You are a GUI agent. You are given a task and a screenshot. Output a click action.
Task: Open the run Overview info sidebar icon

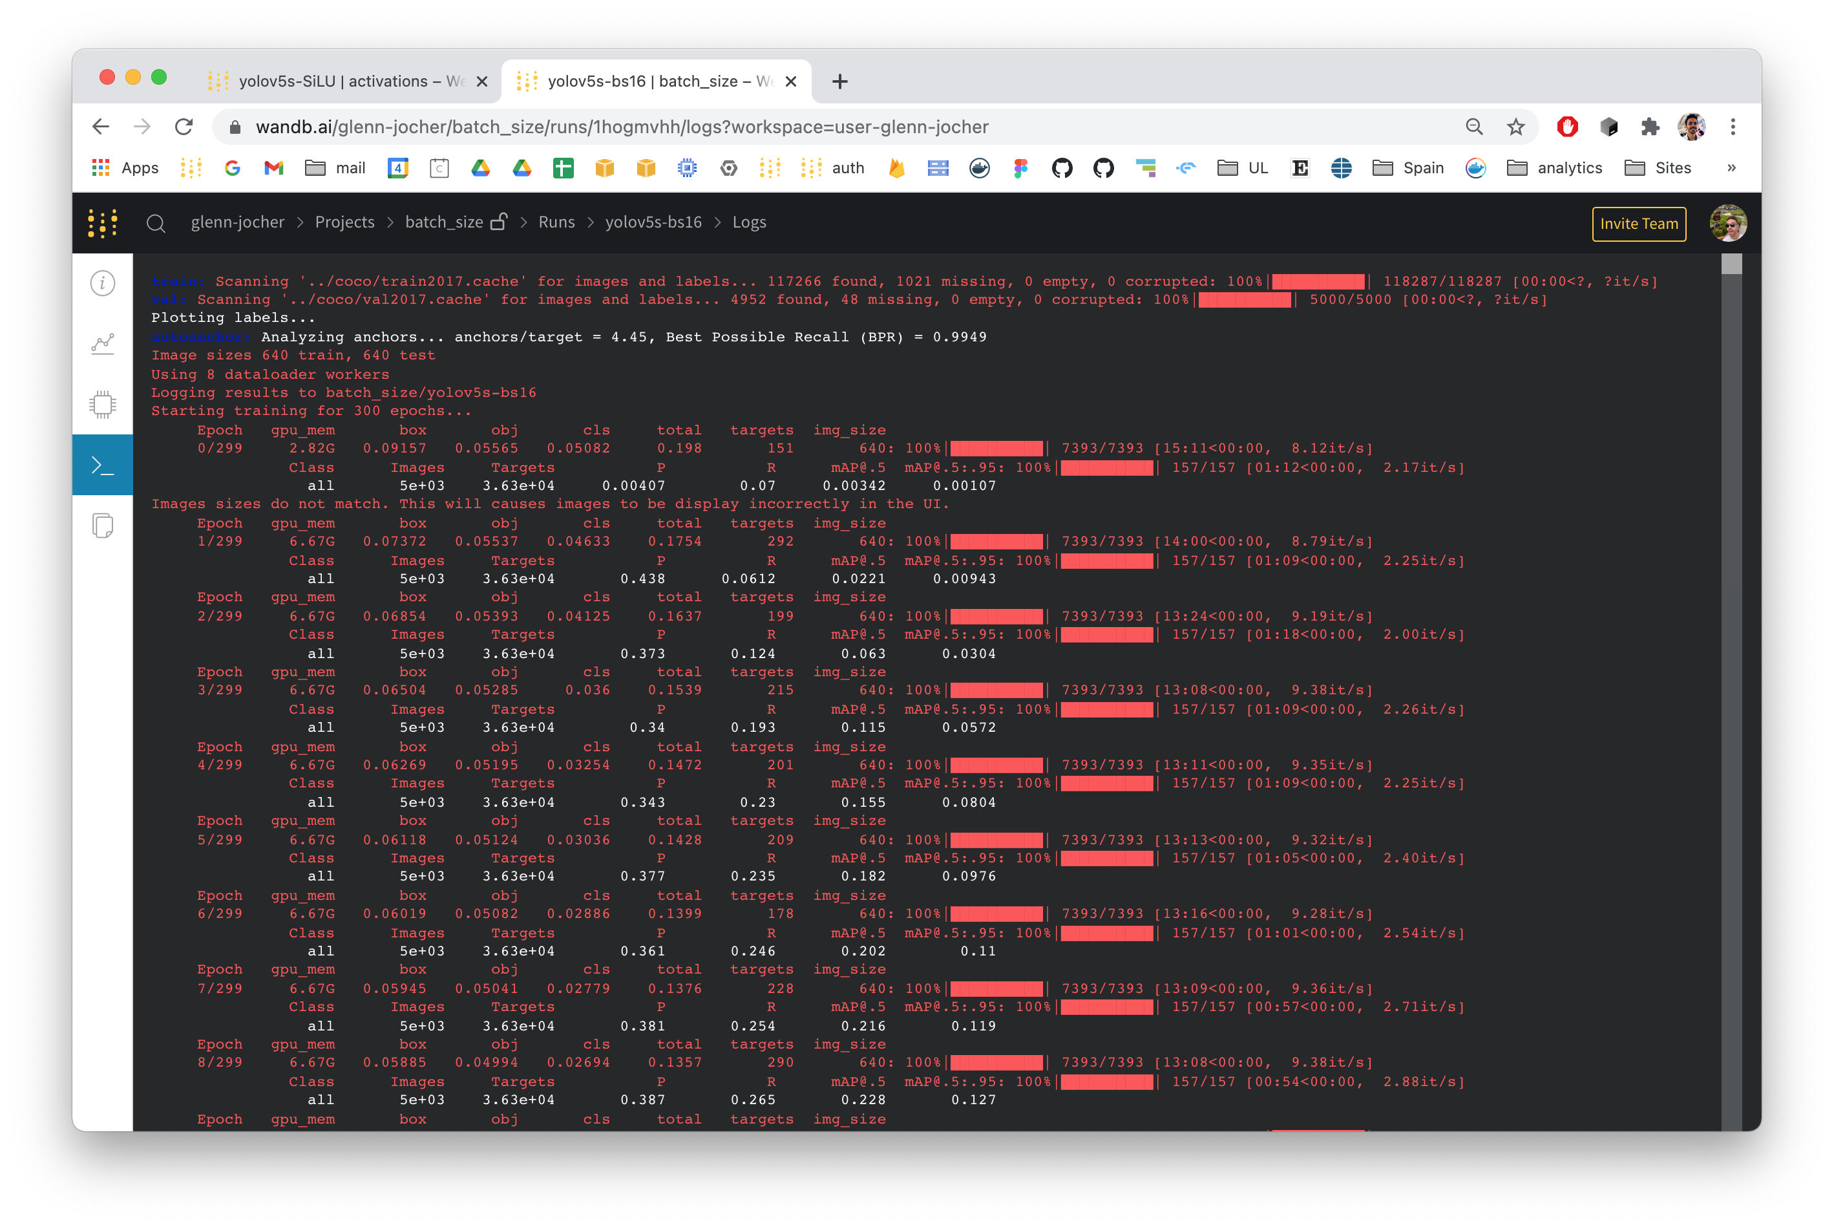point(103,283)
